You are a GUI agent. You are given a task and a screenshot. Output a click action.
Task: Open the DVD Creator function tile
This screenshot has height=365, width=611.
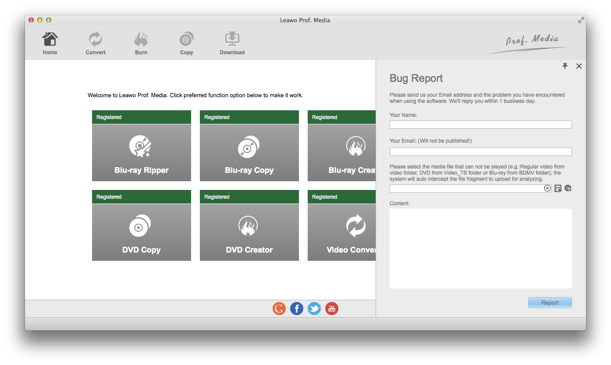(249, 232)
